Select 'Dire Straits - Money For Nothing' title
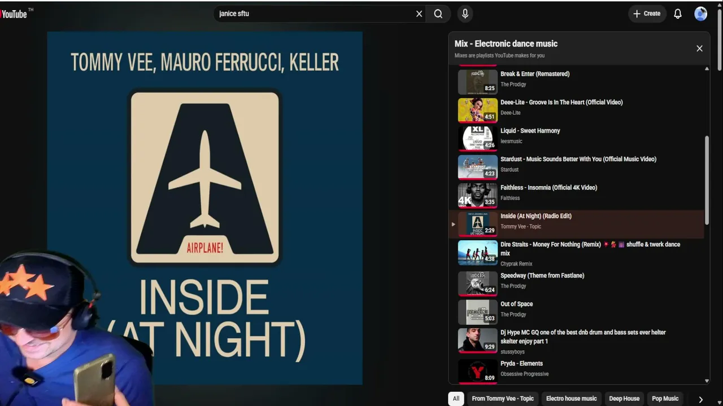 click(590, 249)
